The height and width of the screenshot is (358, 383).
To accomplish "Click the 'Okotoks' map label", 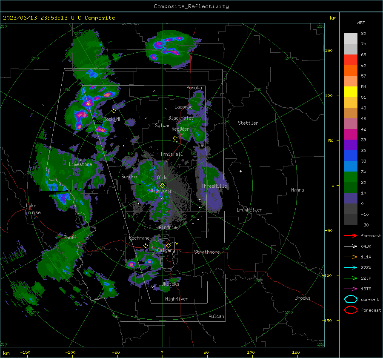I will (x=170, y=284).
